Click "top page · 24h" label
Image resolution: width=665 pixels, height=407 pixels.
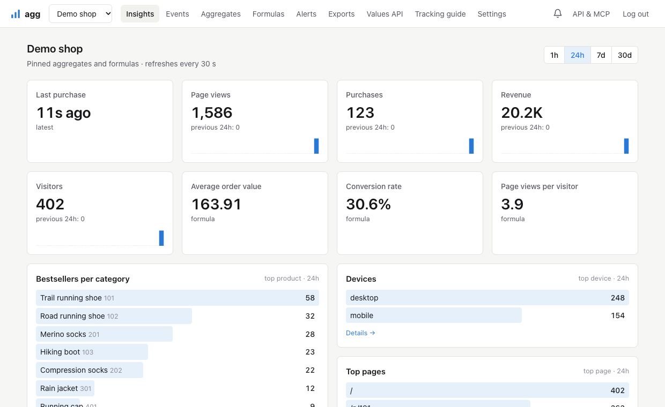tap(606, 371)
